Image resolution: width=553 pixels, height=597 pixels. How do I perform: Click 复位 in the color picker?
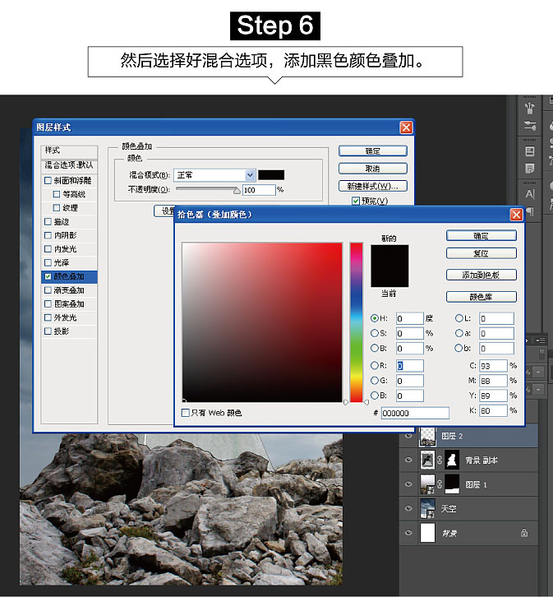(482, 253)
